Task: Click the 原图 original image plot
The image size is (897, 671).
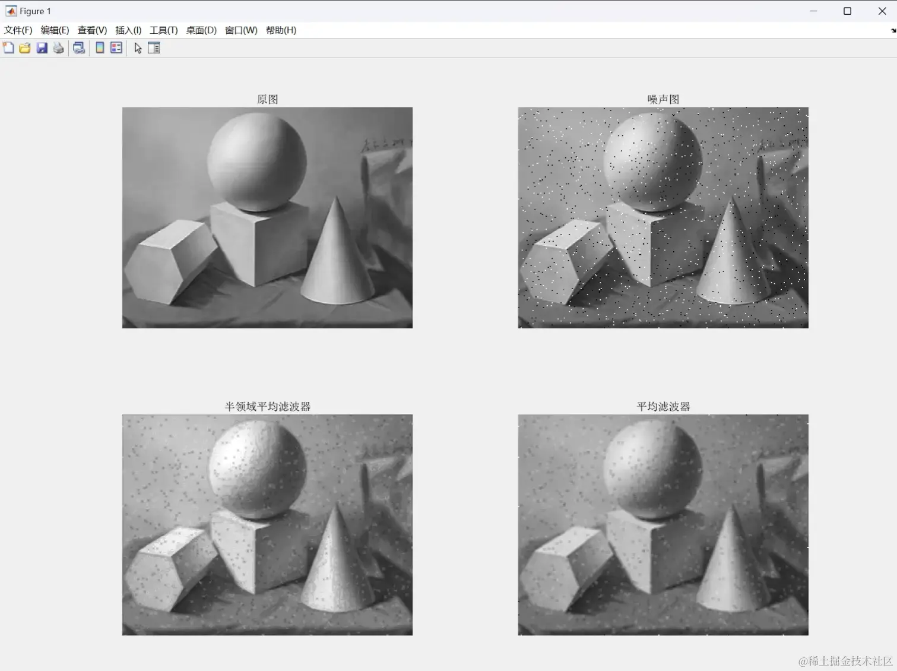Action: tap(267, 217)
